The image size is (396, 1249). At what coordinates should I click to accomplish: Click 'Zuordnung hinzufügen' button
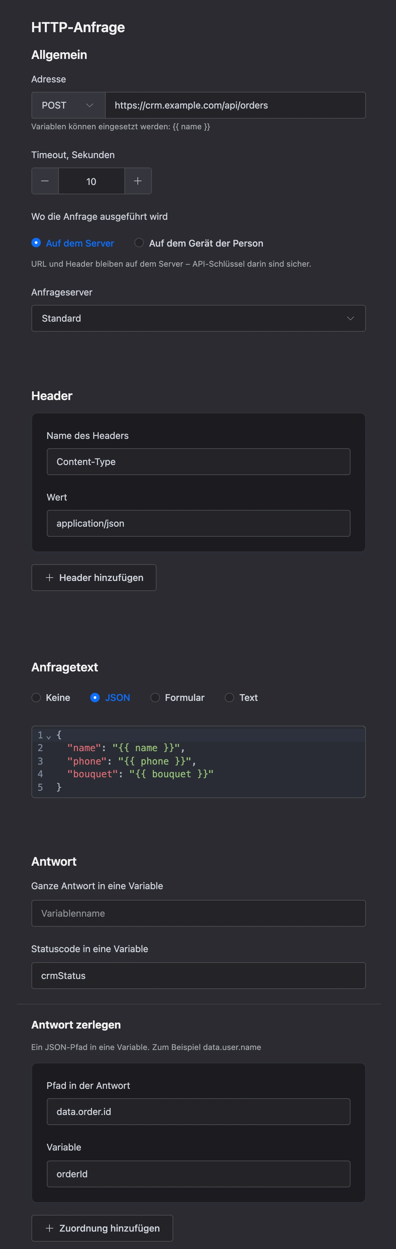coord(102,1228)
